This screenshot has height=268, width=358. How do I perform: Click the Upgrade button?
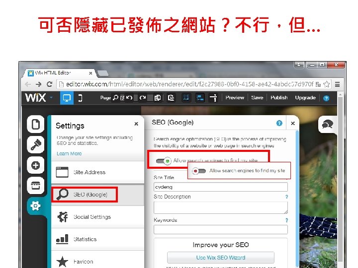[305, 98]
